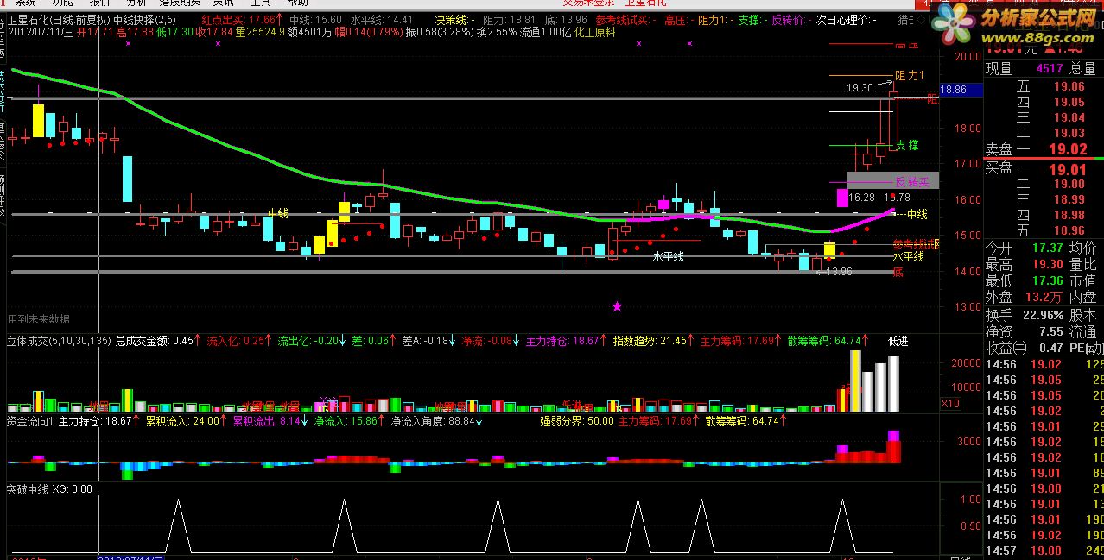Open the 报价 menu
The height and width of the screenshot is (560, 1104).
coord(100,3)
